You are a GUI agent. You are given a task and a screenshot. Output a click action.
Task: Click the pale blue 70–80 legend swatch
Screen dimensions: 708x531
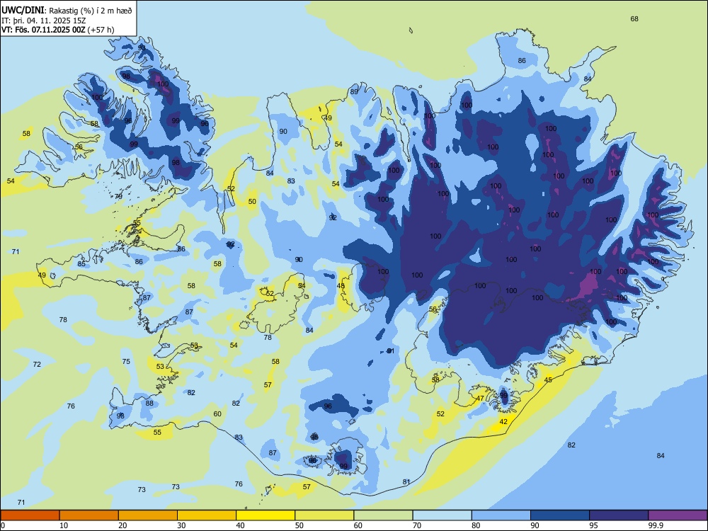click(442, 515)
